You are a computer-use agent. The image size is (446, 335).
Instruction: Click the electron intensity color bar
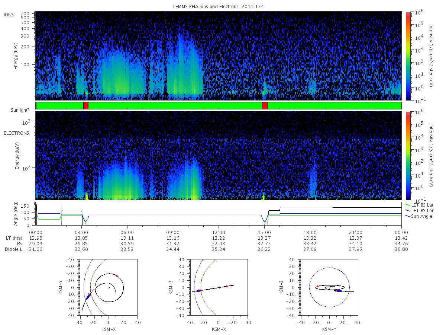[x=408, y=155]
